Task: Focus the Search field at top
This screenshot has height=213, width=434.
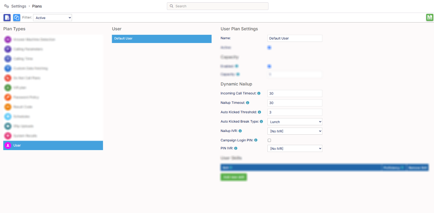Action: point(217,6)
